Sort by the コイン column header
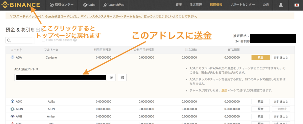 pyautogui.click(x=17, y=50)
